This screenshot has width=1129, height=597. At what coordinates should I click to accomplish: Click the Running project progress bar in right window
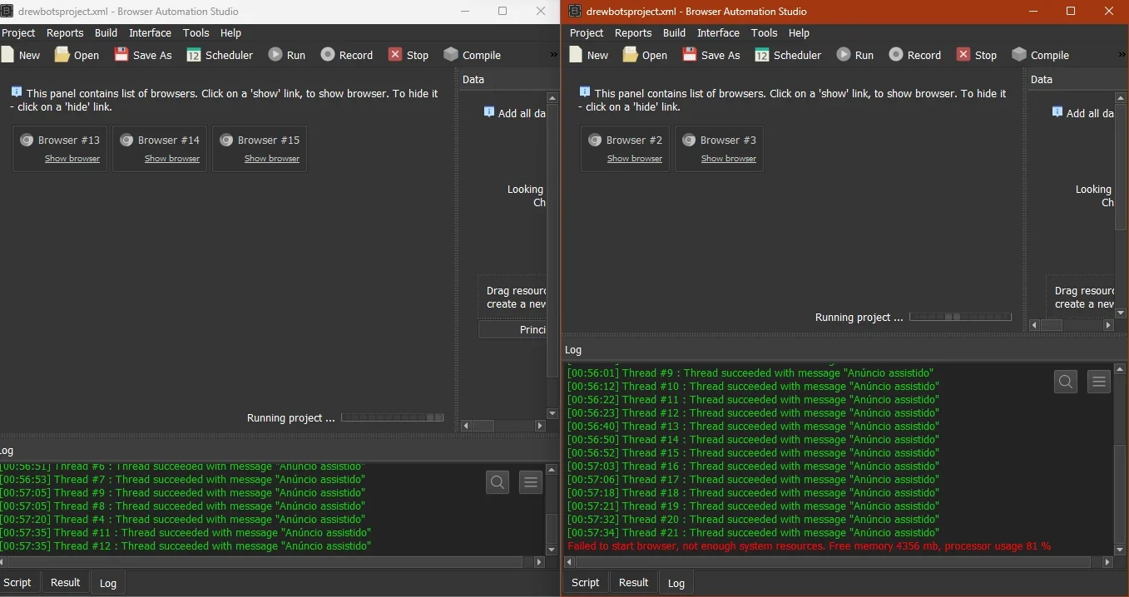pyautogui.click(x=960, y=317)
